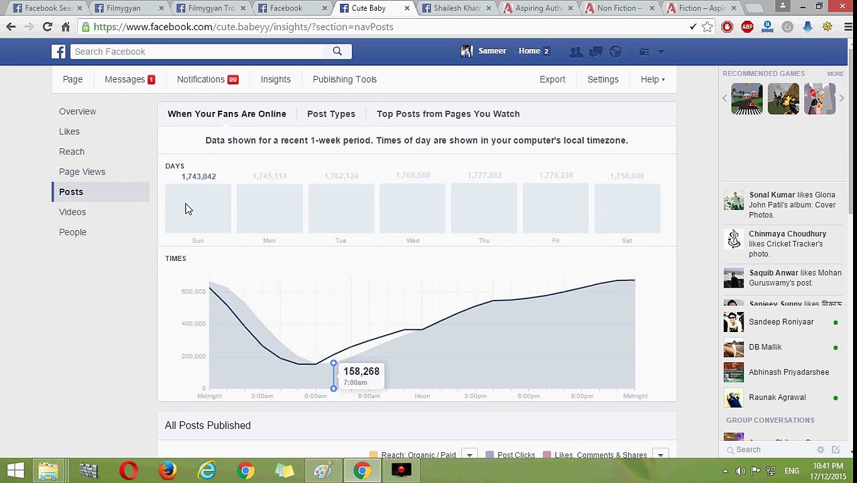Click the red stop-hand extension icon

point(727,27)
